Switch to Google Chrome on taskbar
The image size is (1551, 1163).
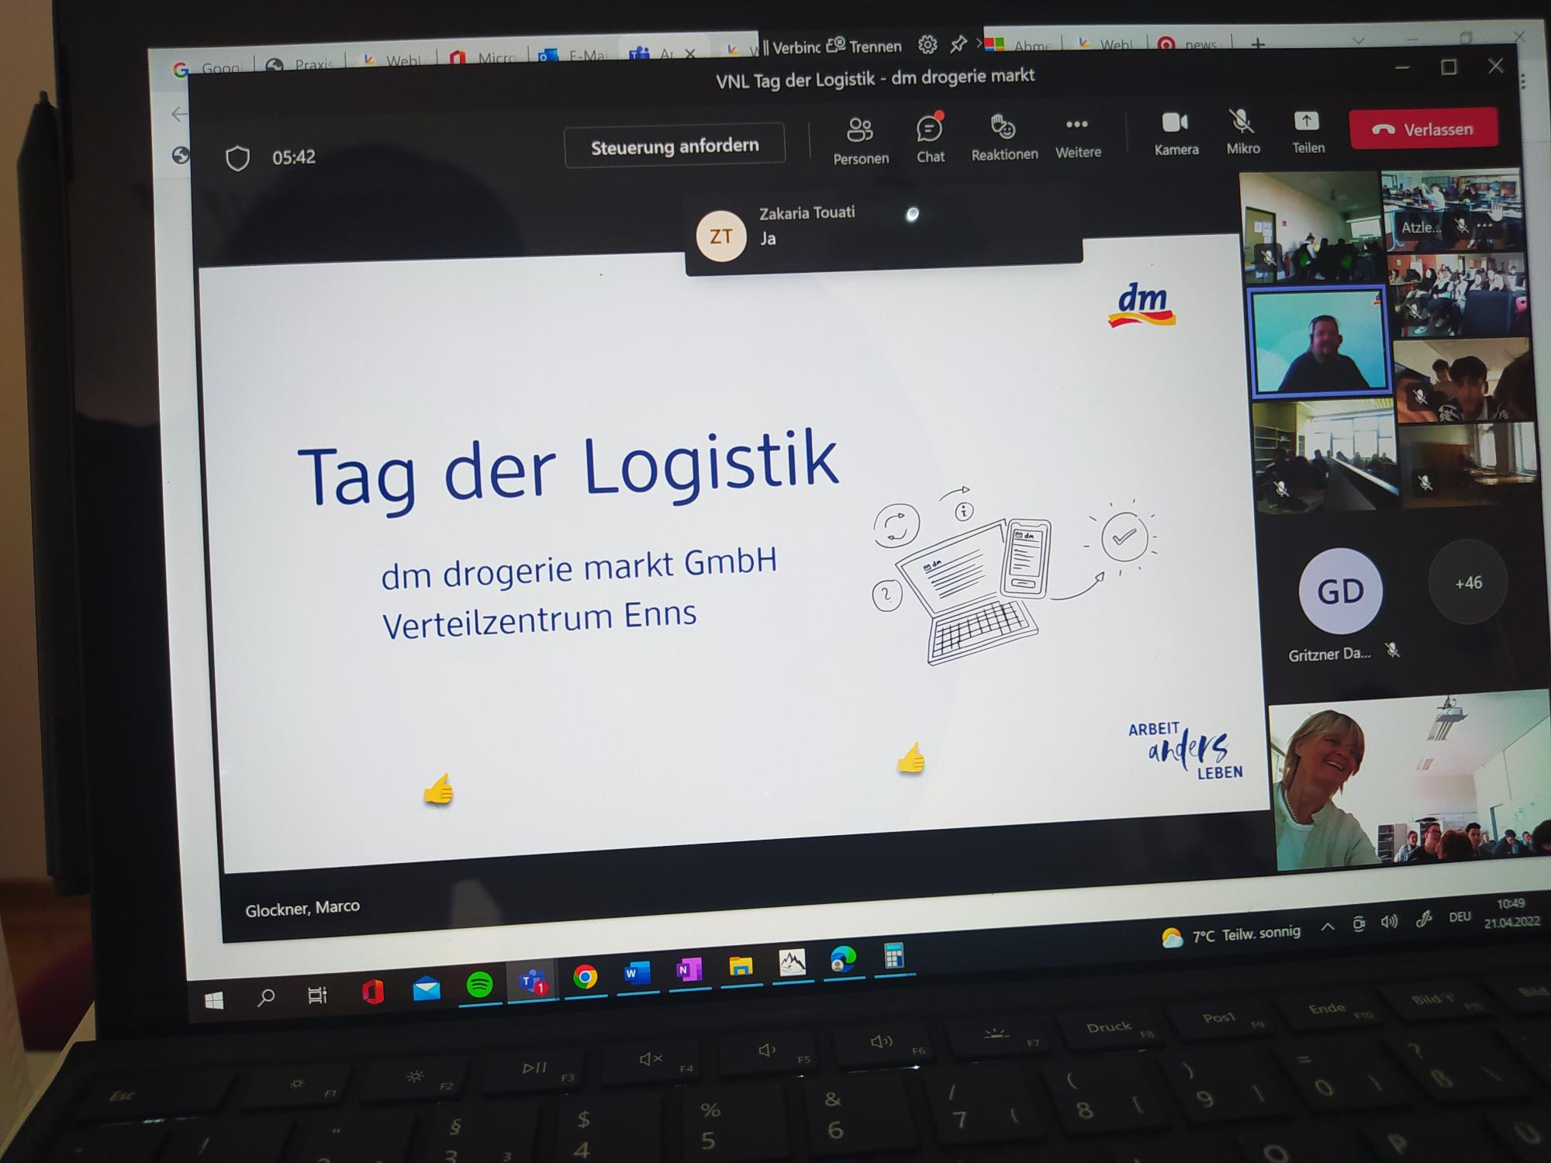point(585,978)
